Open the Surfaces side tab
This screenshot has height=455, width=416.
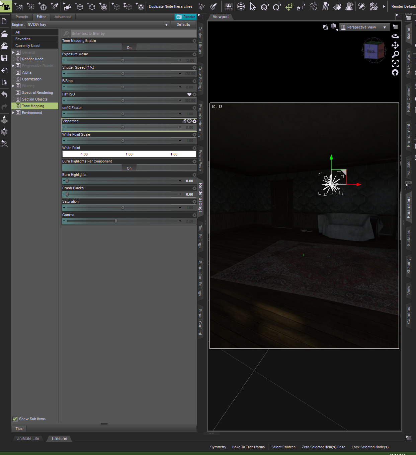click(x=408, y=238)
